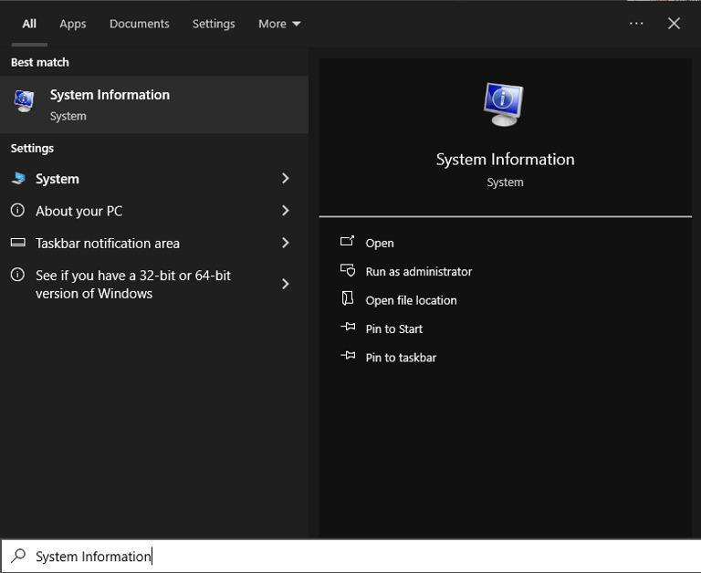Image resolution: width=701 pixels, height=573 pixels.
Task: Click the Taskbar notification area icon
Action: point(18,243)
